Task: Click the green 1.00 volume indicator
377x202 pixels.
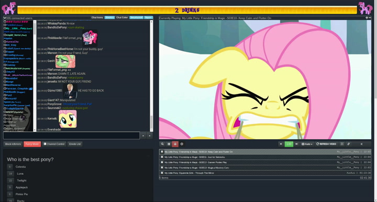Action: click(289, 144)
